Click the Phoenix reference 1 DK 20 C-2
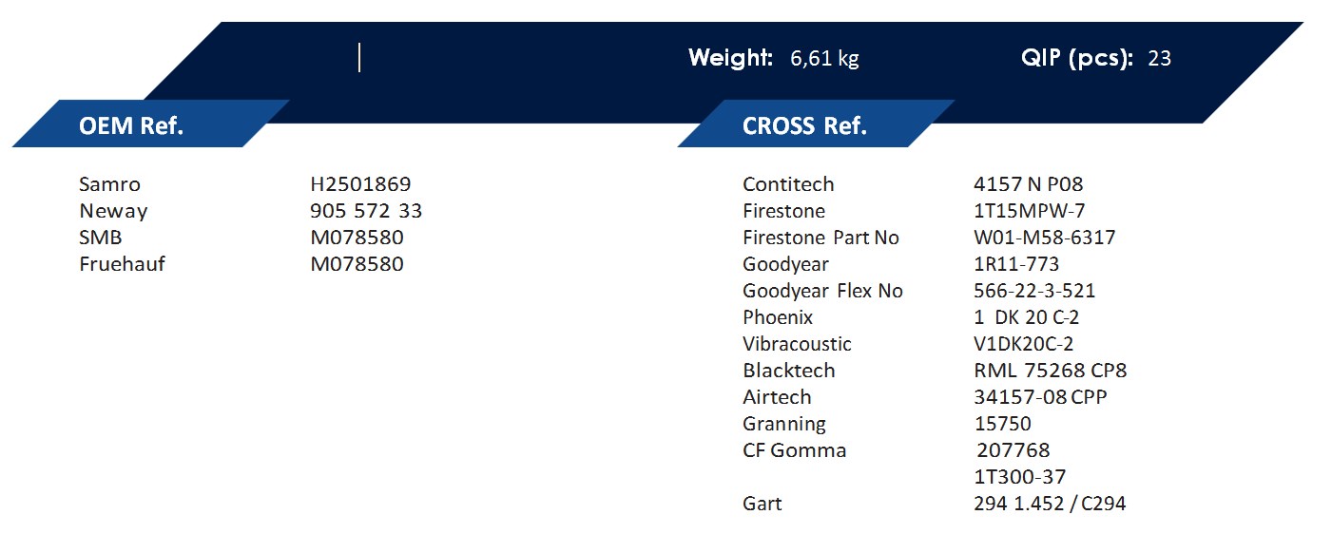 pos(1026,317)
